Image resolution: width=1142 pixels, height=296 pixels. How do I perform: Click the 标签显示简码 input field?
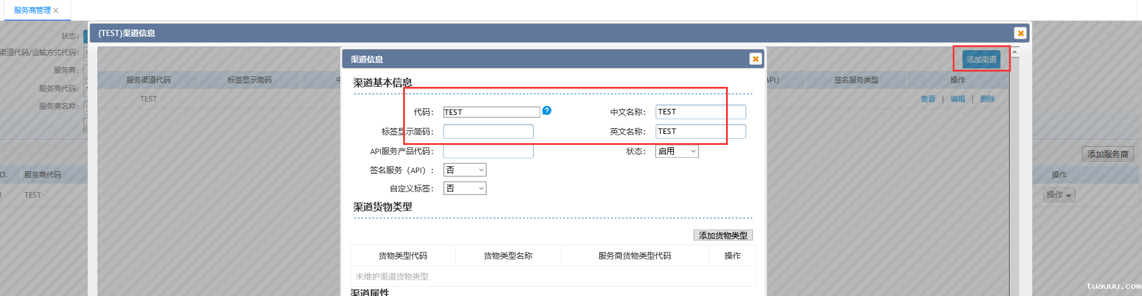(488, 131)
